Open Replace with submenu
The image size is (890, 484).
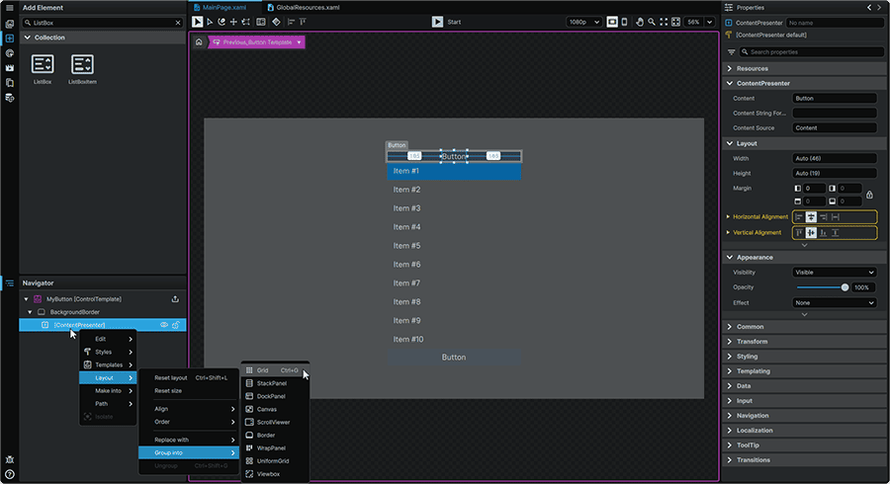pos(190,440)
